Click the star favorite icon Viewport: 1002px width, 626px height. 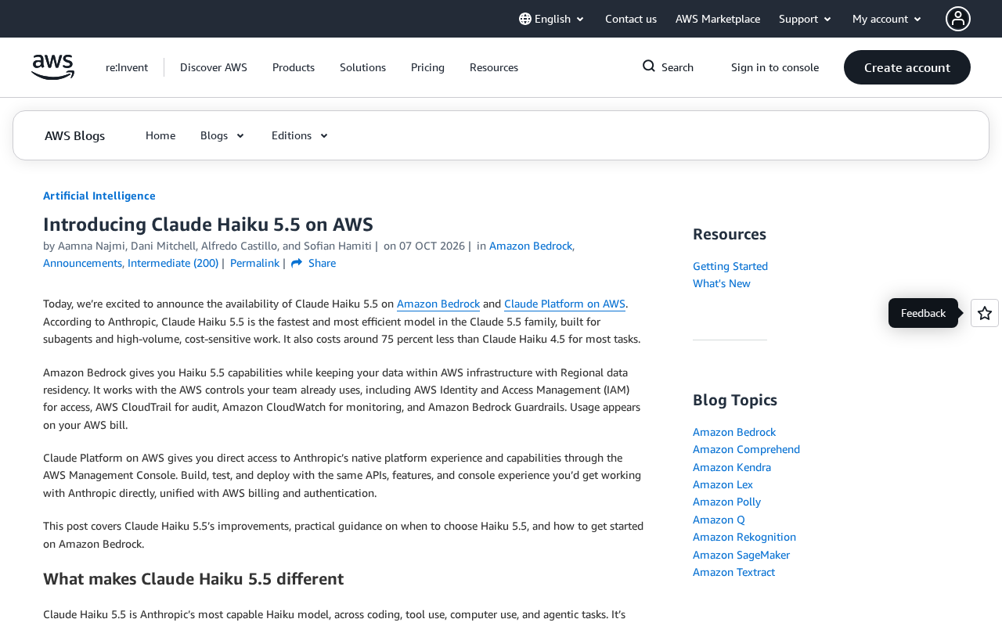click(985, 313)
